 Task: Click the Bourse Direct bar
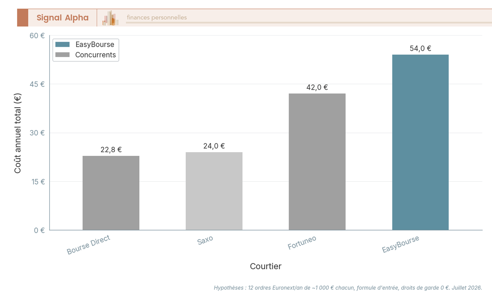coord(111,193)
